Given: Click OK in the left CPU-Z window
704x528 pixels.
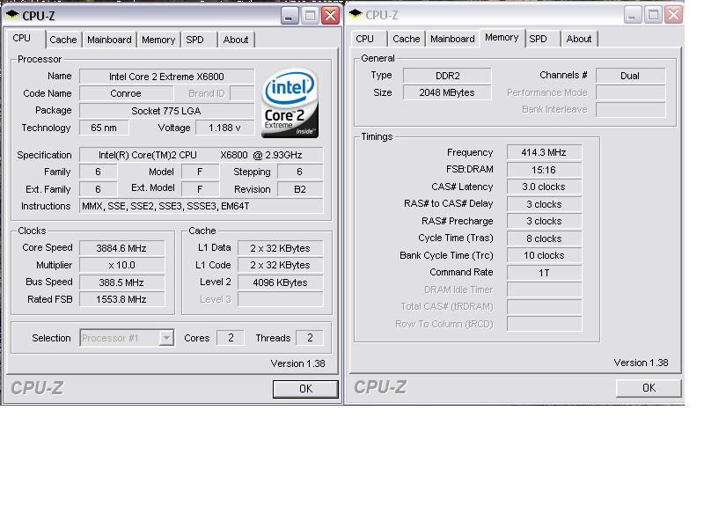Looking at the screenshot, I should 305,388.
